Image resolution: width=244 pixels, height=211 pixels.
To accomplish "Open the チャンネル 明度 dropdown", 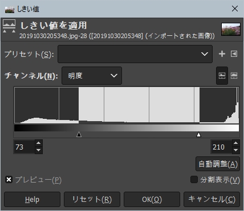I will click(x=92, y=76).
